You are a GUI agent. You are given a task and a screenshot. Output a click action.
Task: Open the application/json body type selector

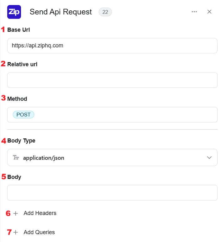[x=112, y=158]
